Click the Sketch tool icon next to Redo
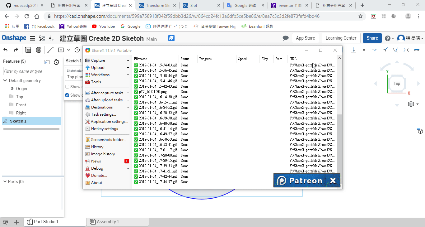Image resolution: width=425 pixels, height=227 pixels. 28,50
